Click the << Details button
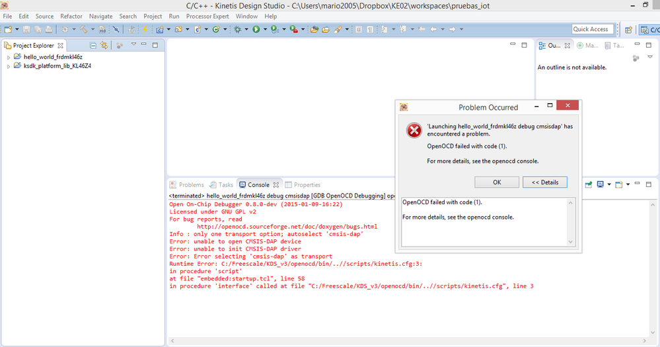The width and height of the screenshot is (660, 347). click(544, 182)
